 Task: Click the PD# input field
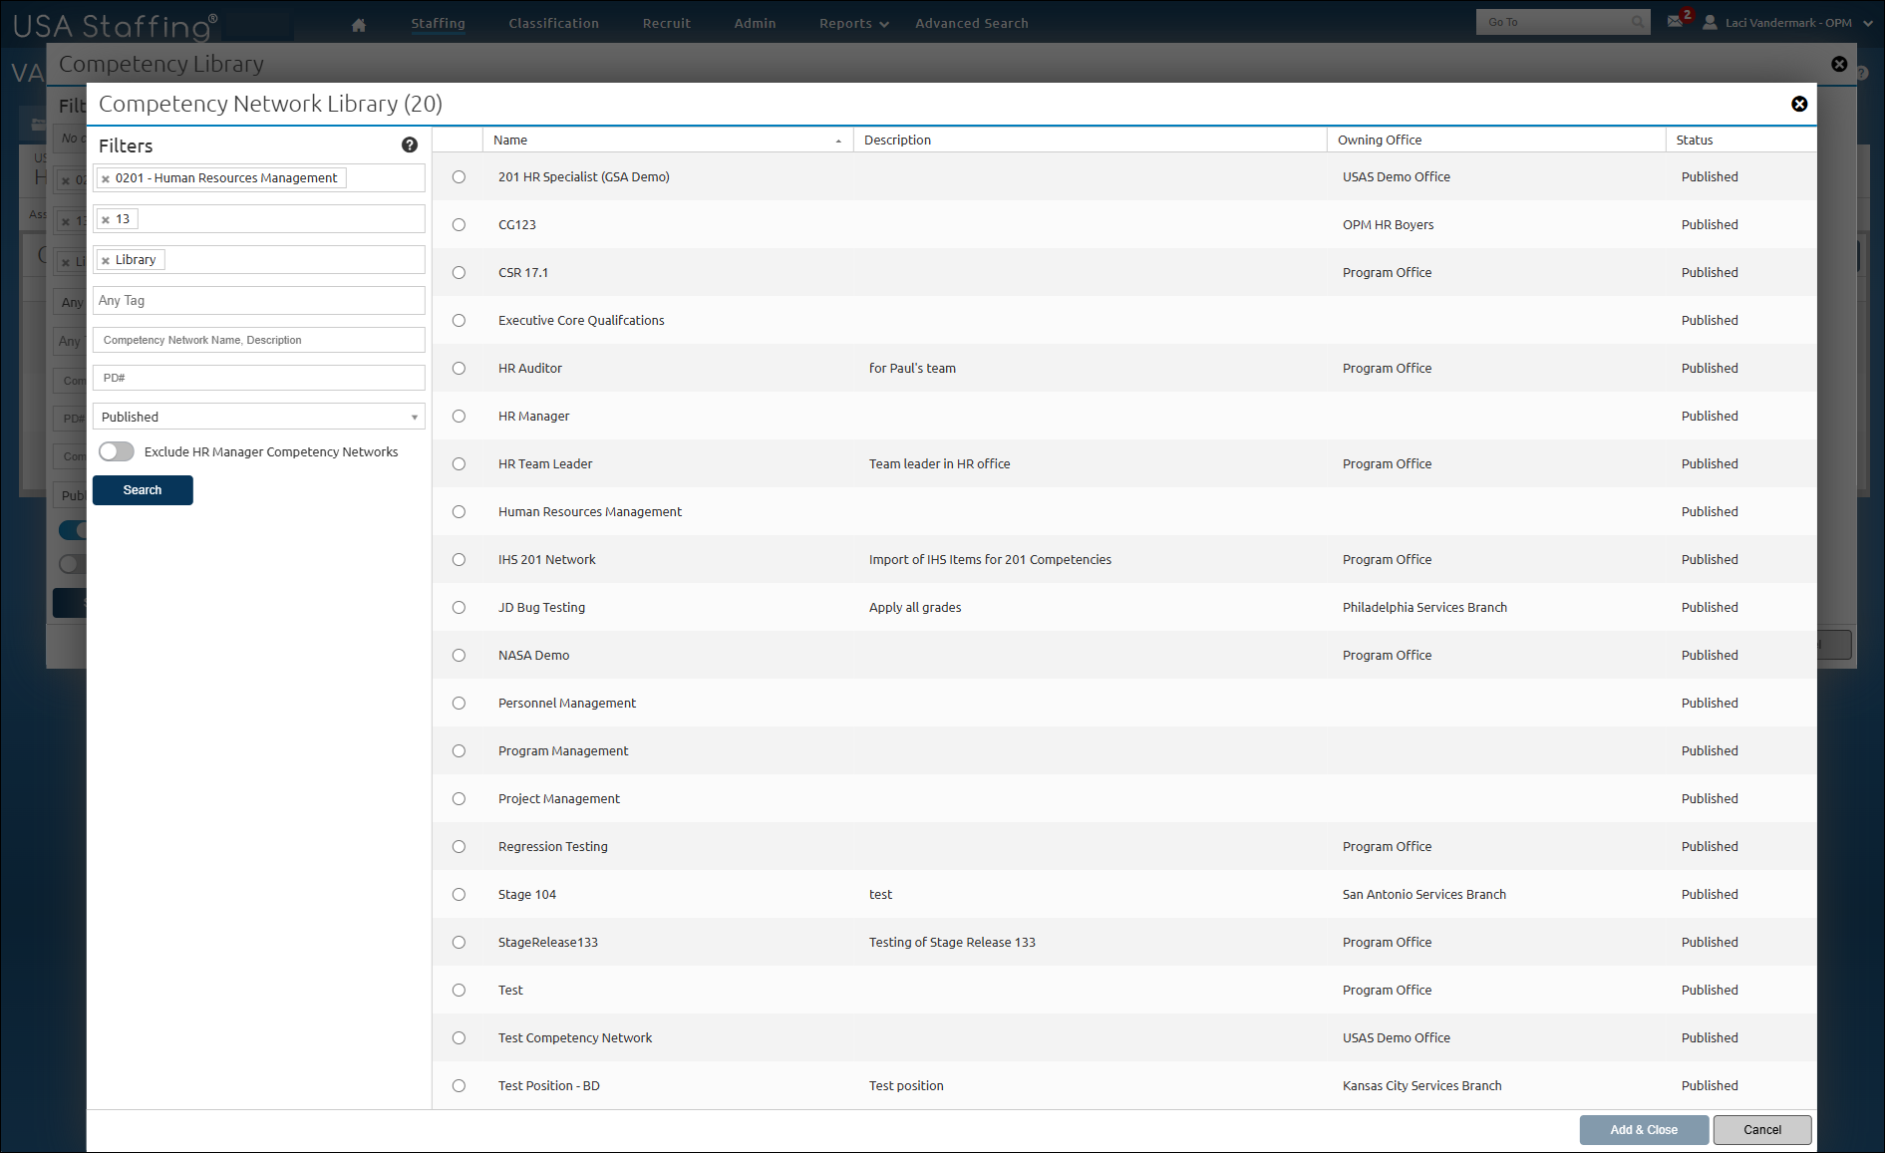tap(259, 378)
